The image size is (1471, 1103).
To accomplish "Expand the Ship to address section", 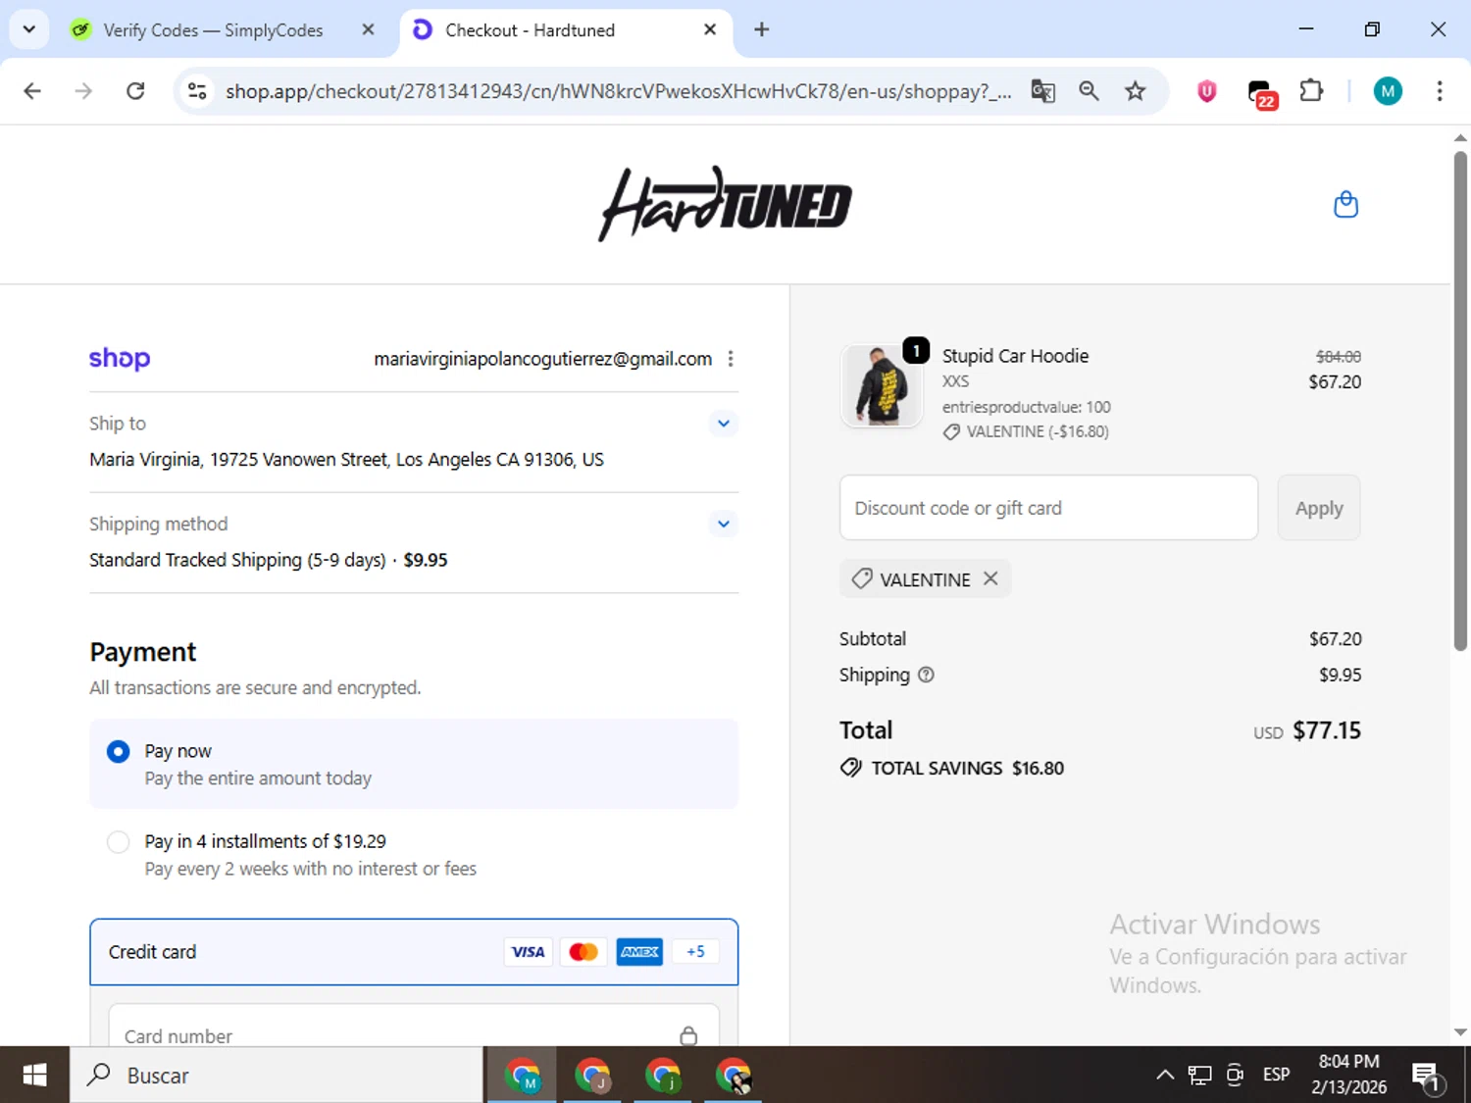I will coord(723,424).
